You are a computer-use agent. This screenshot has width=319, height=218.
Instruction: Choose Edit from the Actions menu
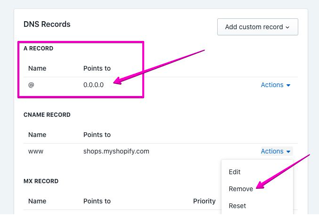[235, 172]
